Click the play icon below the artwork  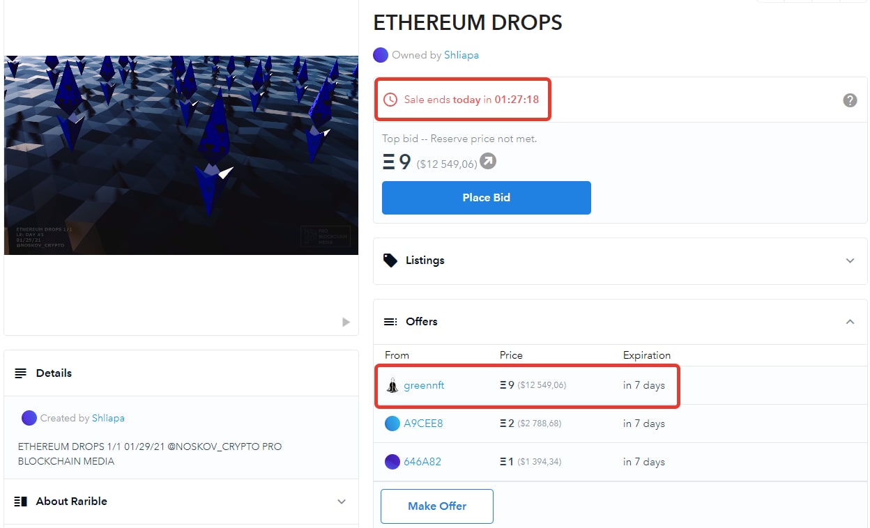point(346,322)
